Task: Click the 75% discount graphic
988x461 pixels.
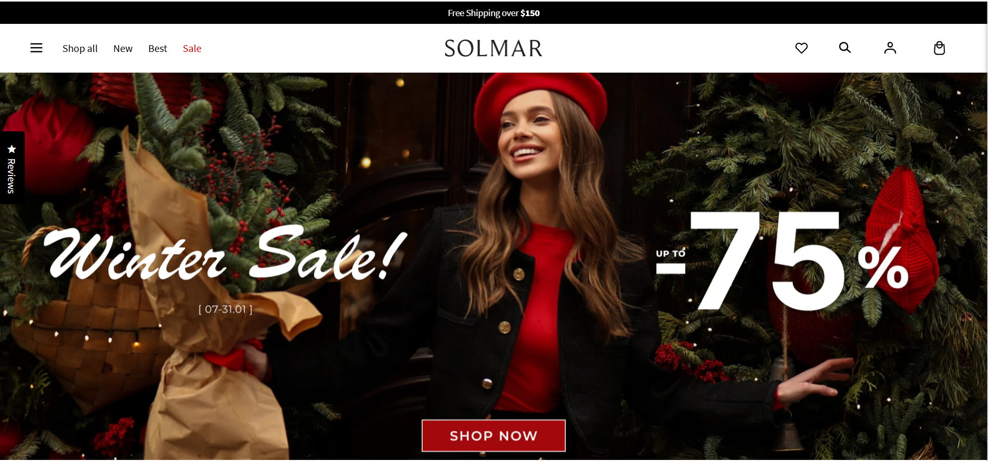Action: (782, 261)
